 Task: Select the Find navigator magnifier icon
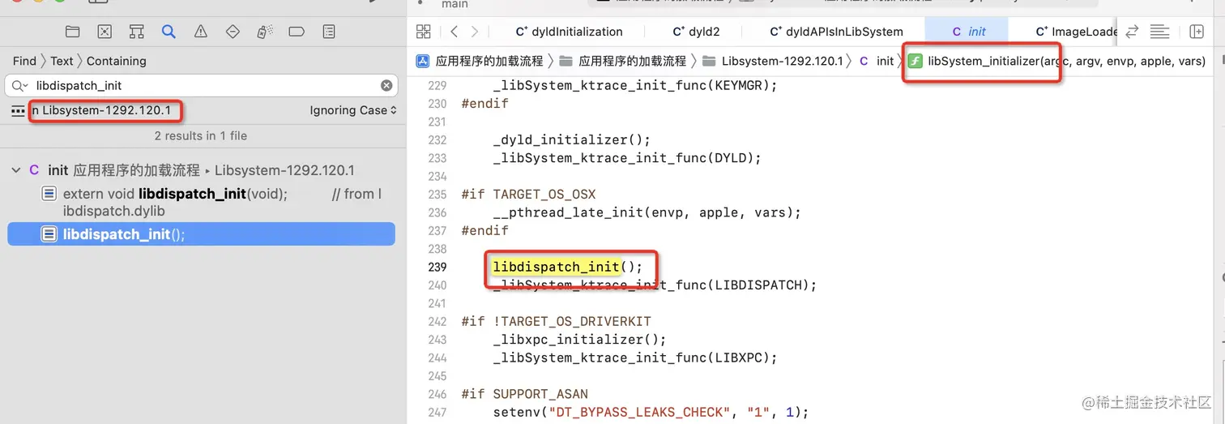(169, 32)
